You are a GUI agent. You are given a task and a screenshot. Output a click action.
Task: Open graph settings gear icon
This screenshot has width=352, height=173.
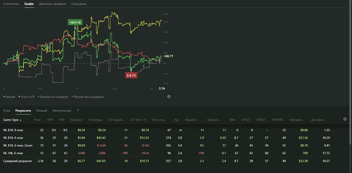coord(169,97)
